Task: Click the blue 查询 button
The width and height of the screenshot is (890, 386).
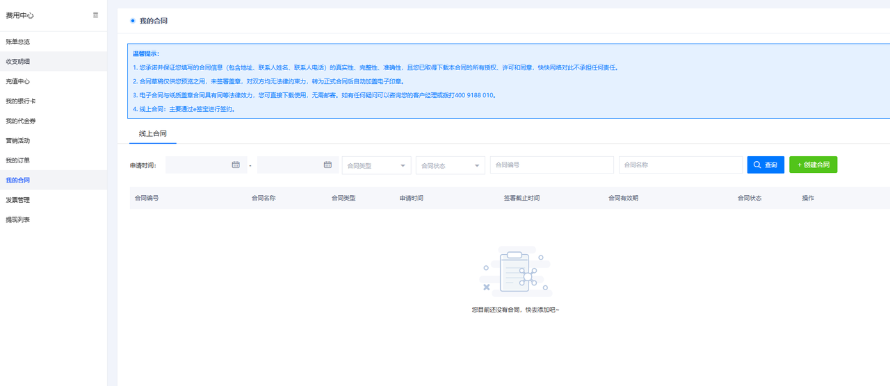Action: [x=766, y=165]
